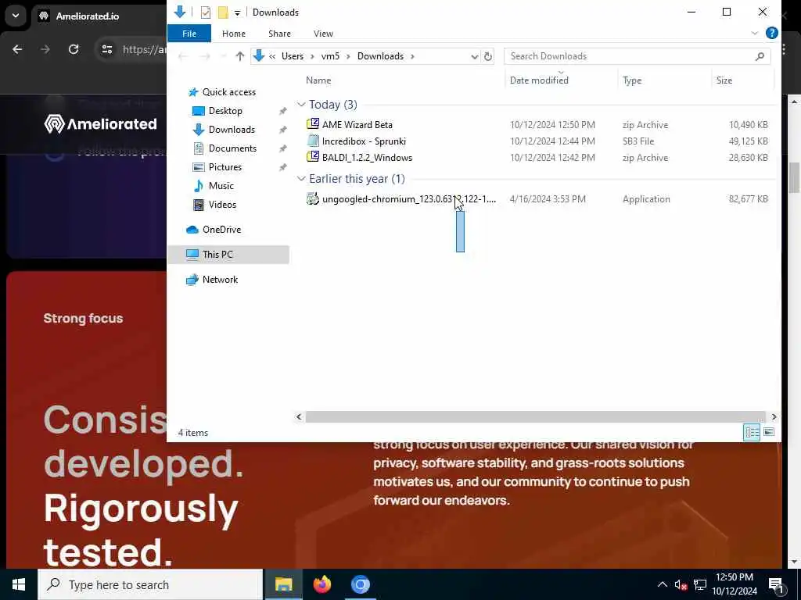
Task: Open the browser tab list dropdown
Action: [x=16, y=16]
